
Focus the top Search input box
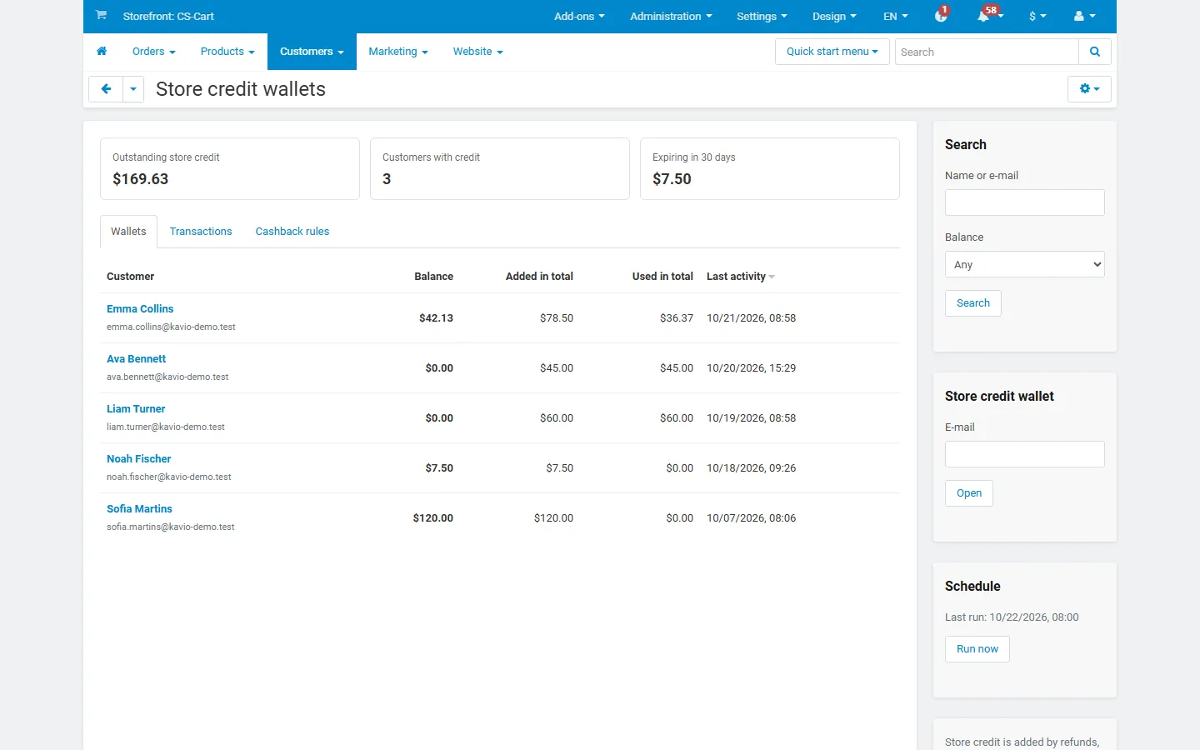(x=987, y=52)
